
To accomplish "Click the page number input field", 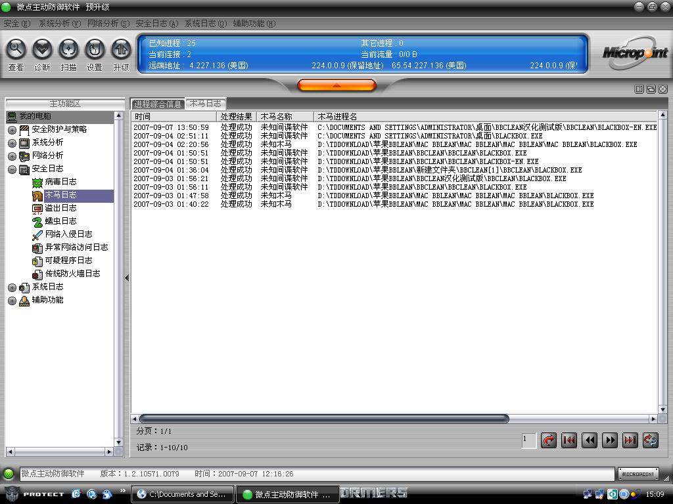I will tap(529, 440).
